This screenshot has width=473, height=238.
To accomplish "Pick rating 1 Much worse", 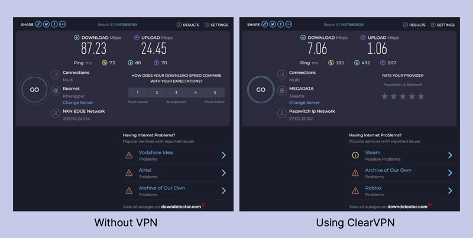I will (x=138, y=93).
